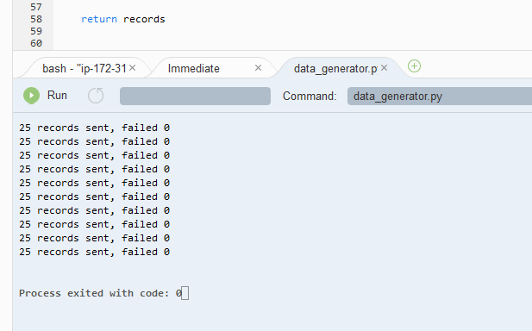The height and width of the screenshot is (331, 532).
Task: Click line number 58 in the gutter
Action: click(x=36, y=19)
